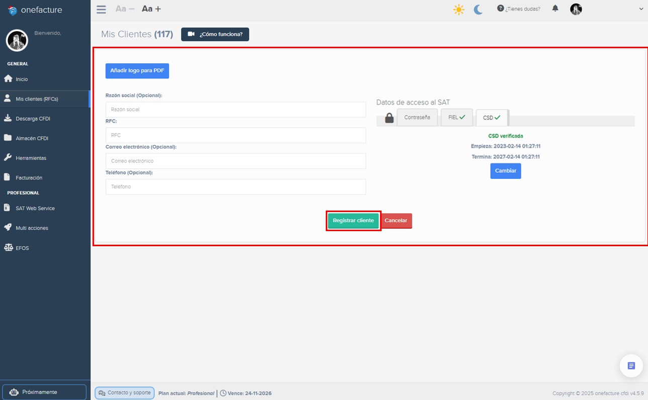
Task: Open the support chat bubble
Action: coord(631,366)
